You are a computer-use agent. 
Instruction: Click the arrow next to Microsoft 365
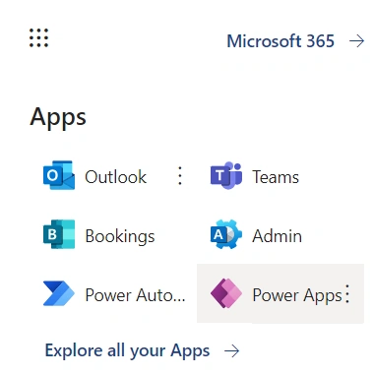tap(357, 41)
